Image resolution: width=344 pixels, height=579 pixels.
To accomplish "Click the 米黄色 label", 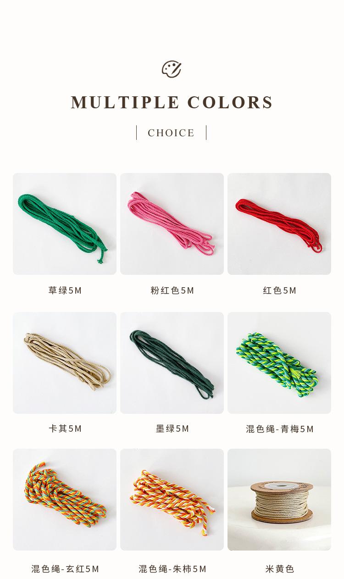I will (279, 569).
